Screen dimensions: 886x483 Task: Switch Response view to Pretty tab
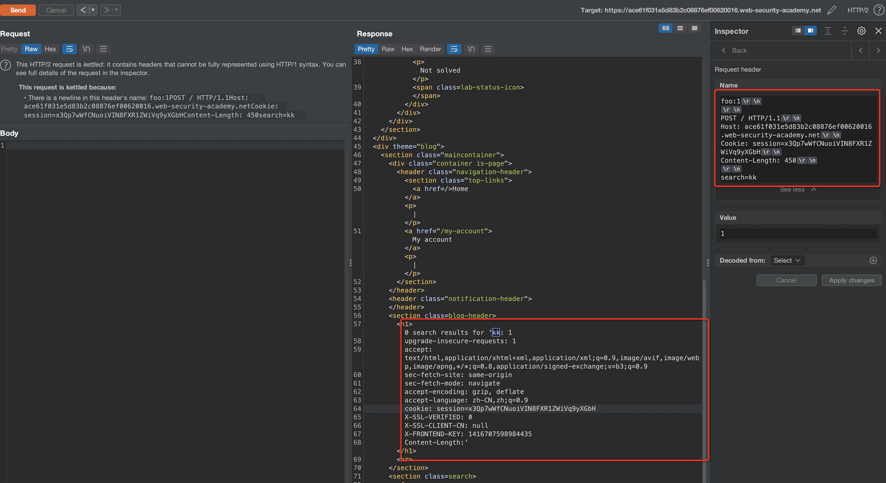pos(366,49)
